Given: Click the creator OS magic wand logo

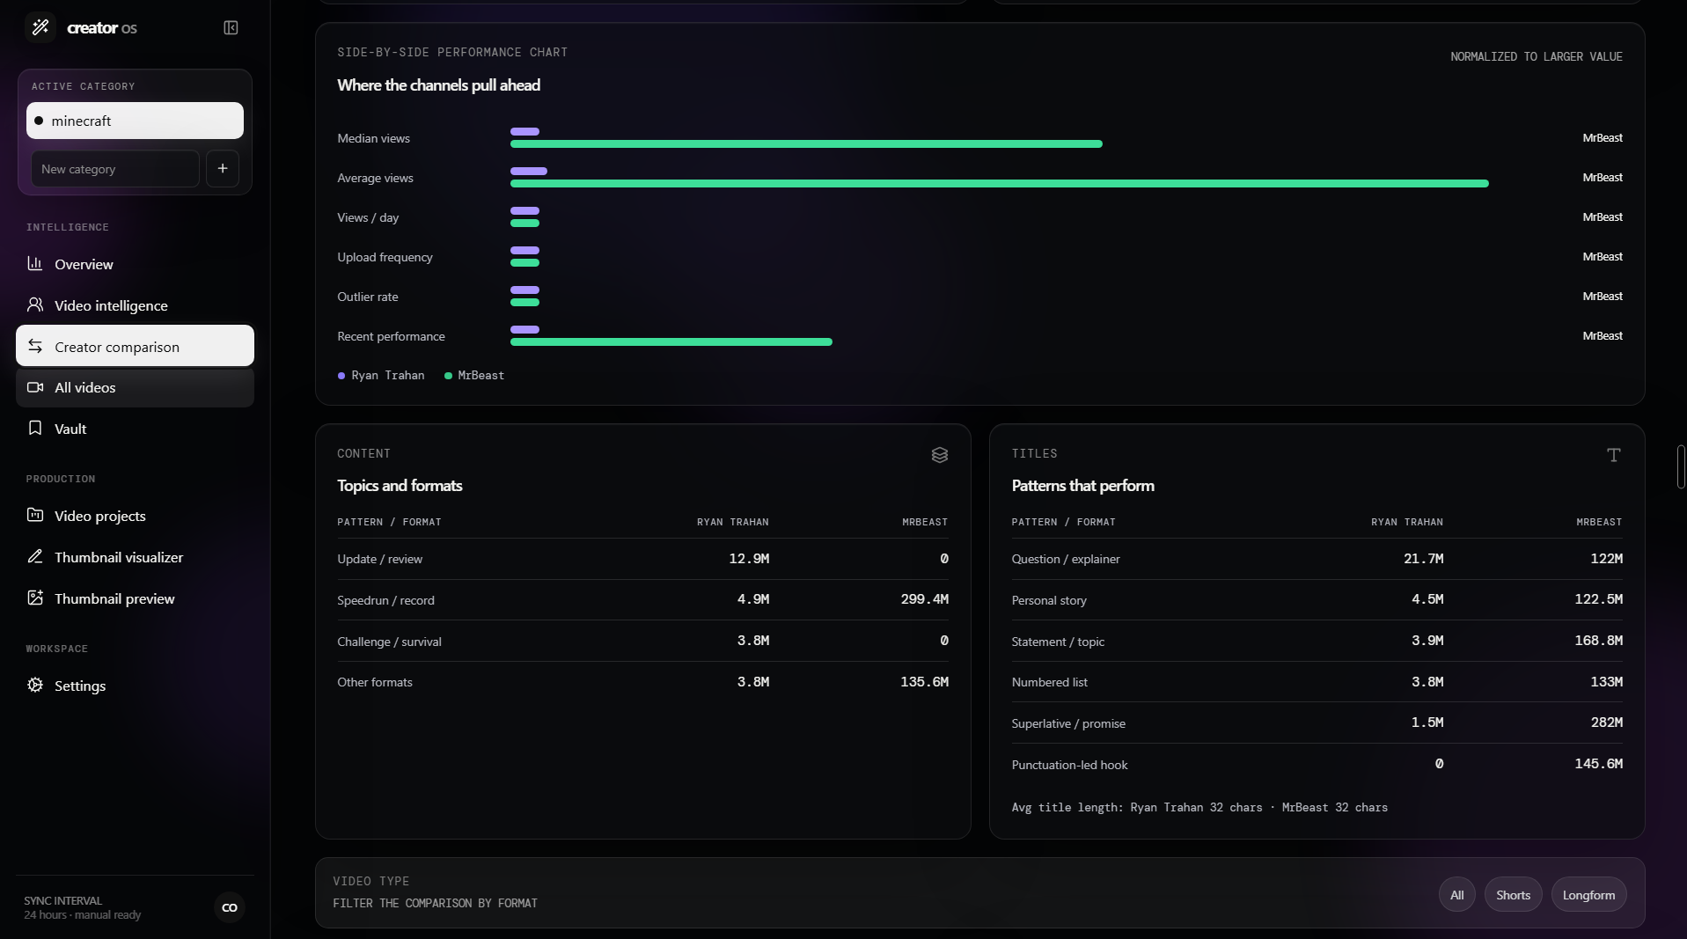Looking at the screenshot, I should click(40, 27).
